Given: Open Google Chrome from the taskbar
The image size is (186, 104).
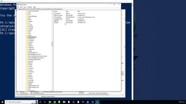Looking at the screenshot, I should (55, 102).
